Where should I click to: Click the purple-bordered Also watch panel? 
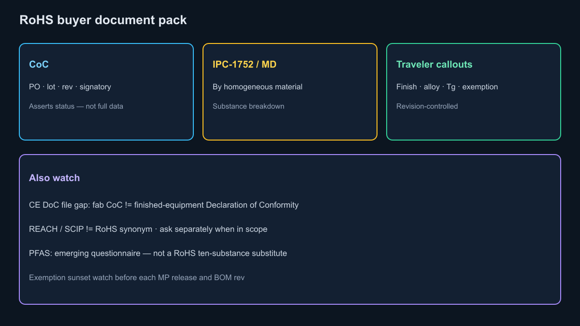[290, 229]
